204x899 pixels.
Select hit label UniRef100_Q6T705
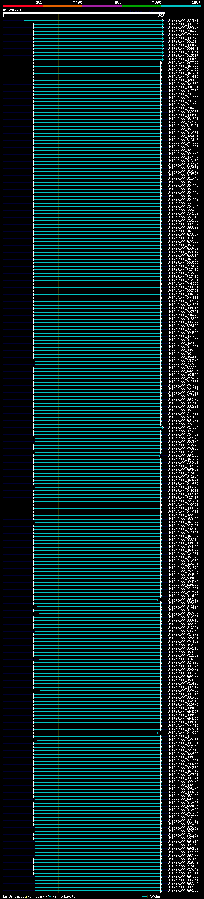click(x=183, y=63)
